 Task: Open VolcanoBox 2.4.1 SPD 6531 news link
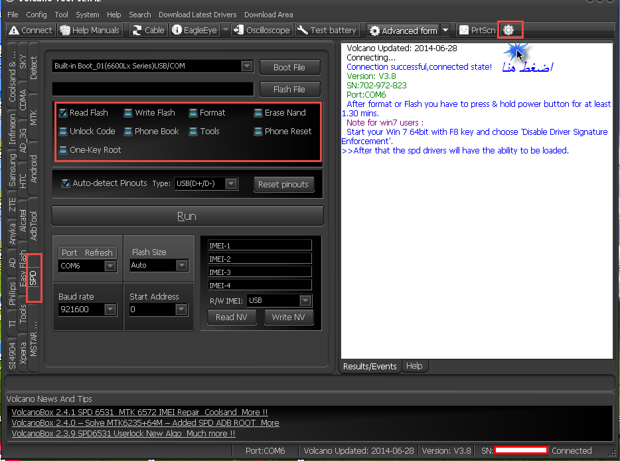pyautogui.click(x=139, y=412)
